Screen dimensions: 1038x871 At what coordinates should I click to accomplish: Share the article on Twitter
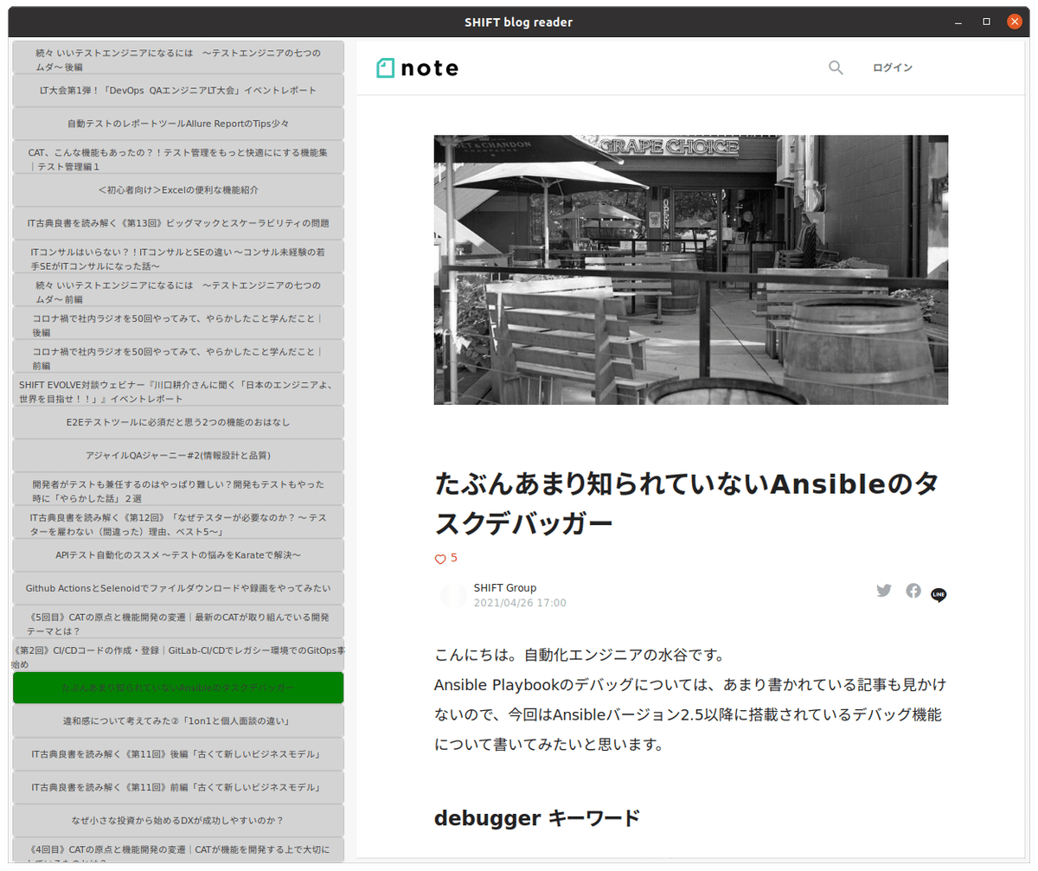click(x=883, y=591)
